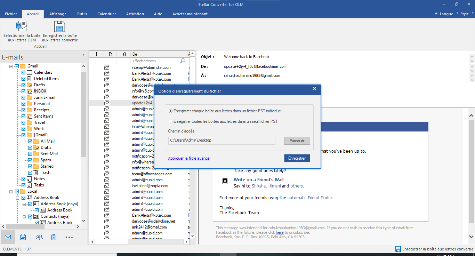Select saving each mailbox to individual PST
This screenshot has width=475, height=256.
(x=170, y=111)
